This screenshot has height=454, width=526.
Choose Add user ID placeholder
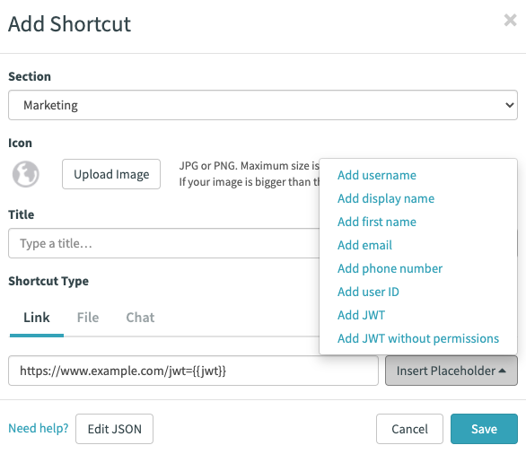[368, 292]
